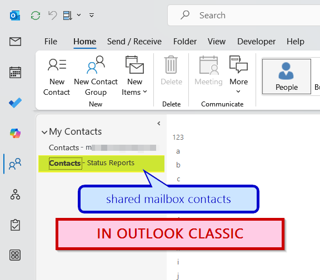Switch to the Developer tab
320x280 pixels.
click(x=256, y=42)
